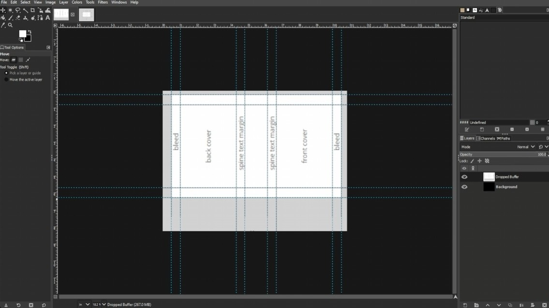Adjust the layer Opacity slider
549x308 pixels.
(503, 154)
